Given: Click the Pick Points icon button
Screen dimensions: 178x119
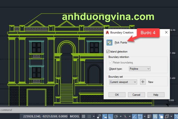Looking at the screenshot, I should (x=109, y=42).
